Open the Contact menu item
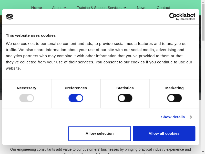The width and height of the screenshot is (205, 154). point(163,7)
